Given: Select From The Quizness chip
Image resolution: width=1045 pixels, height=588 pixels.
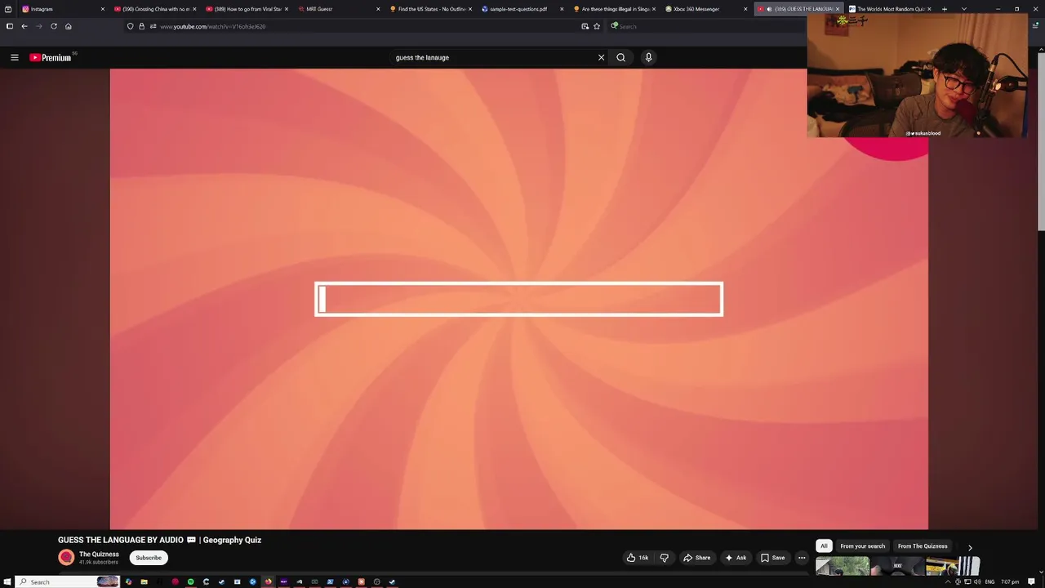Looking at the screenshot, I should [923, 546].
